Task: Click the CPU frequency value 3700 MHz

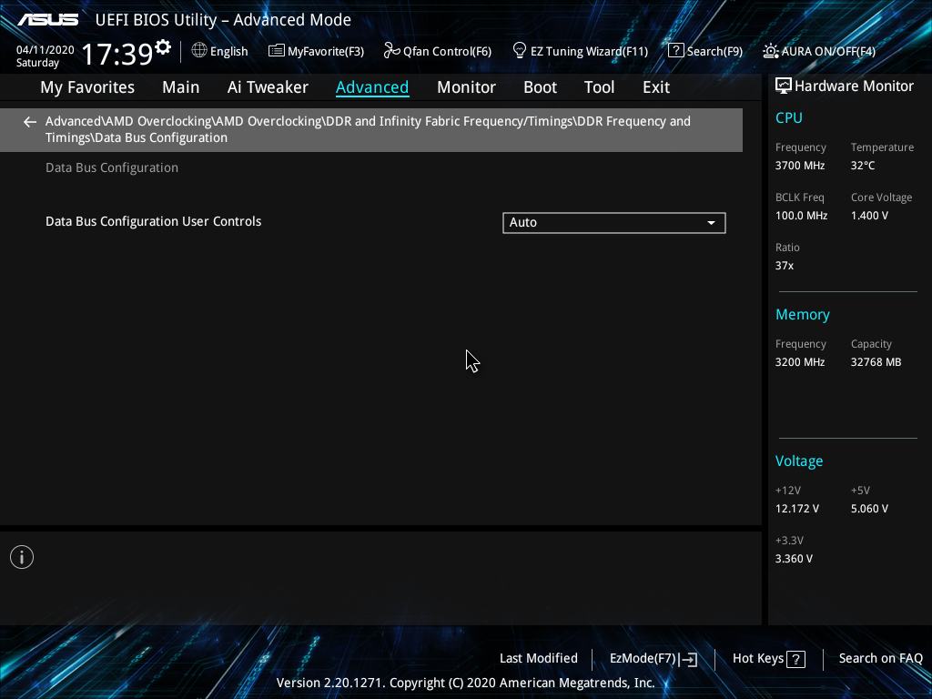Action: [799, 166]
